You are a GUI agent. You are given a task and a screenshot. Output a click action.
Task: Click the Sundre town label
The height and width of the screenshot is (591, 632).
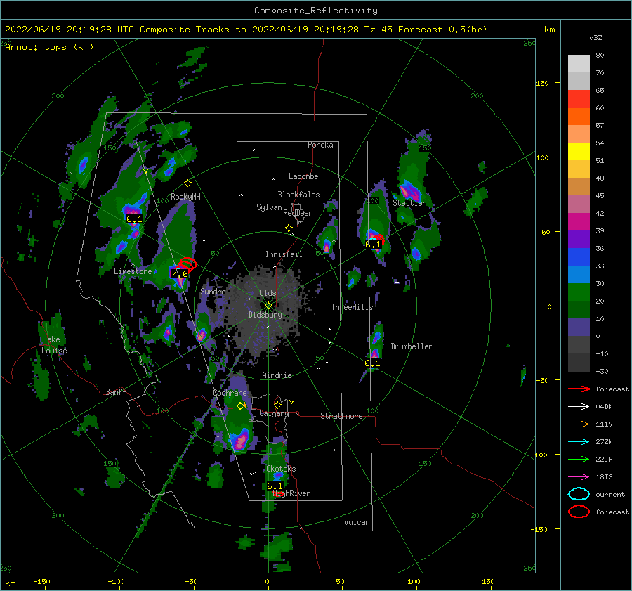(213, 291)
